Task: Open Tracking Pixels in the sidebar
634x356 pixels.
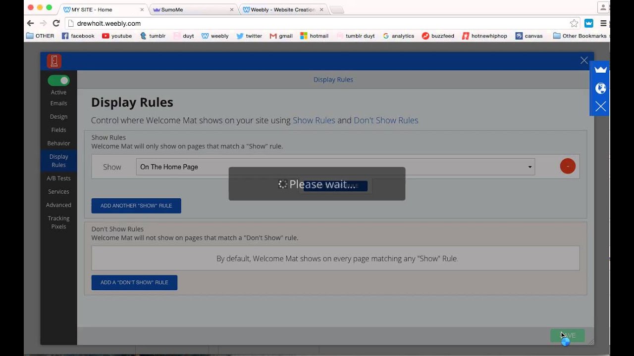Action: [x=58, y=222]
